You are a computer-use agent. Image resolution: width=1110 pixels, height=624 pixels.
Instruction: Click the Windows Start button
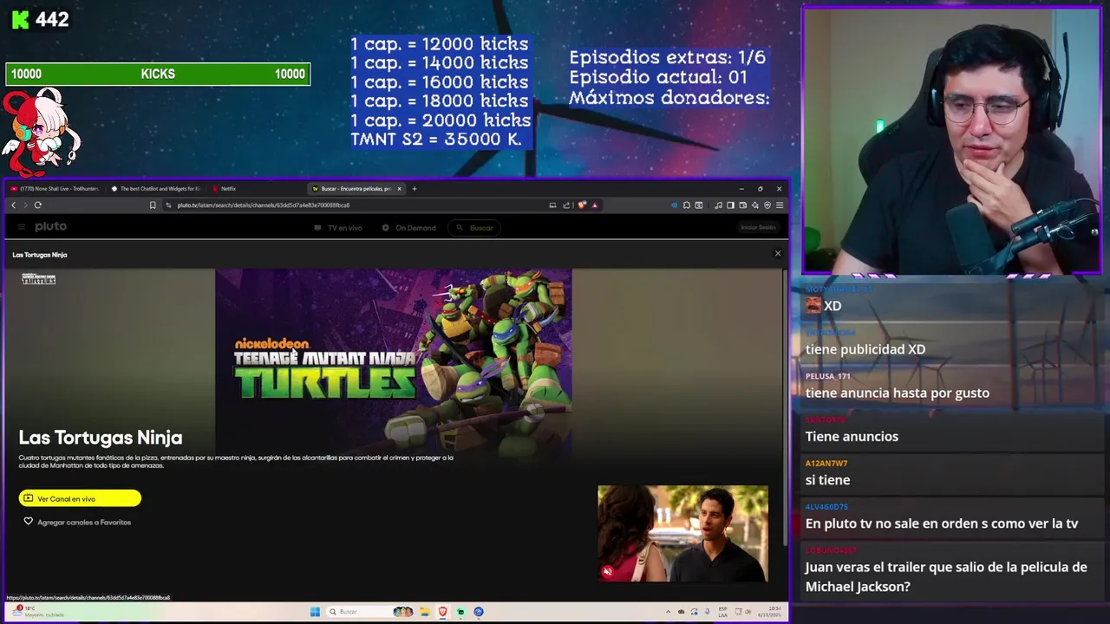[x=315, y=612]
